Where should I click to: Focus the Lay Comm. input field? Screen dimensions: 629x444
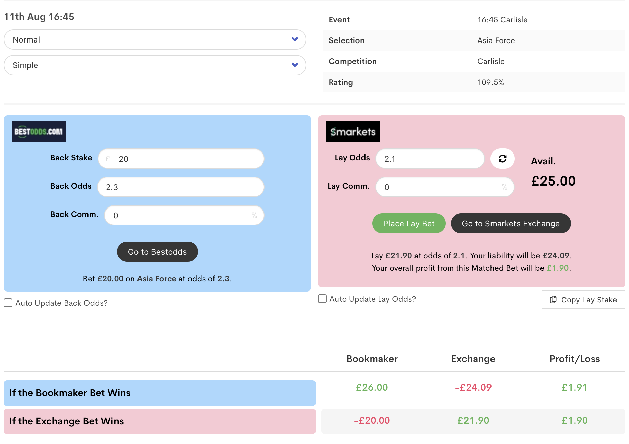445,187
